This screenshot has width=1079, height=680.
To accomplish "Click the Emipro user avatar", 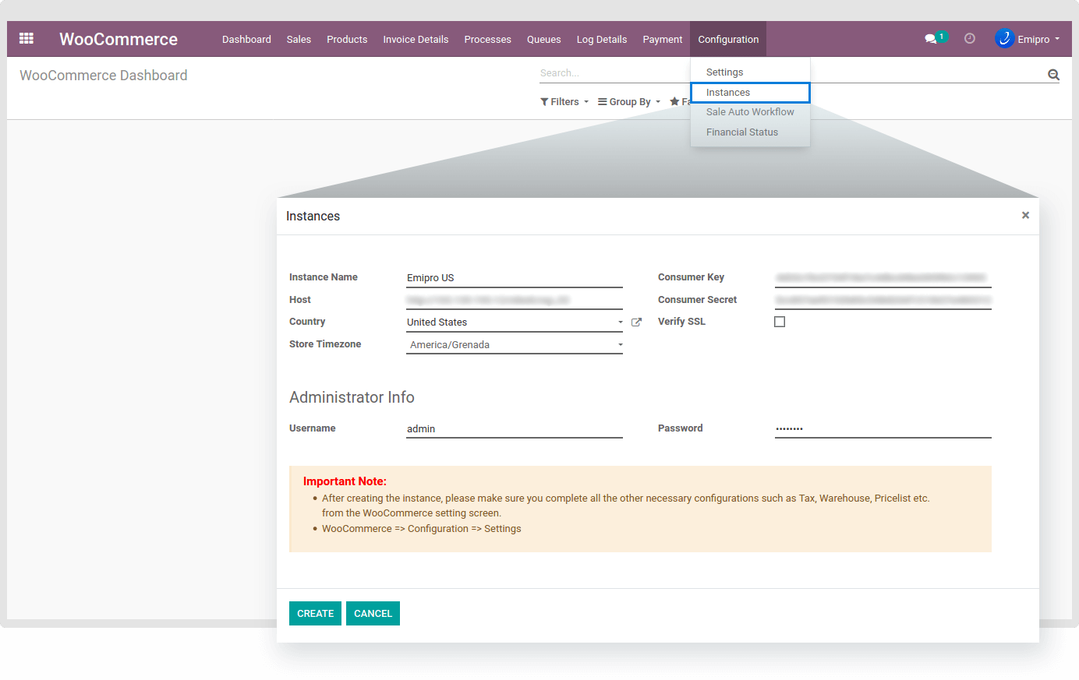I will point(1004,38).
